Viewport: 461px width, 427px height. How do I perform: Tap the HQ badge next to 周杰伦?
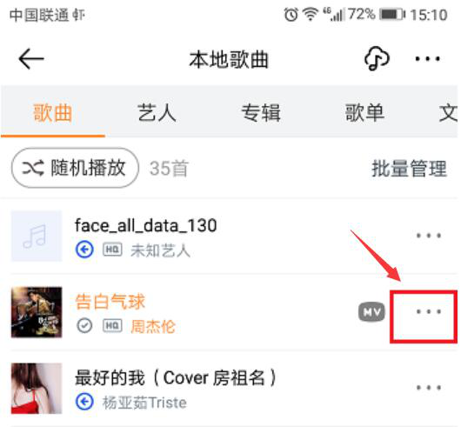click(112, 325)
